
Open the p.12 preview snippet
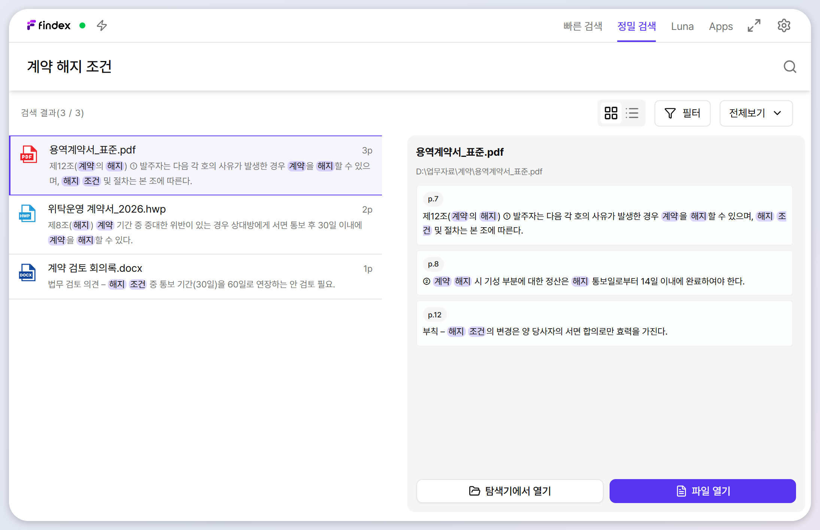(605, 323)
